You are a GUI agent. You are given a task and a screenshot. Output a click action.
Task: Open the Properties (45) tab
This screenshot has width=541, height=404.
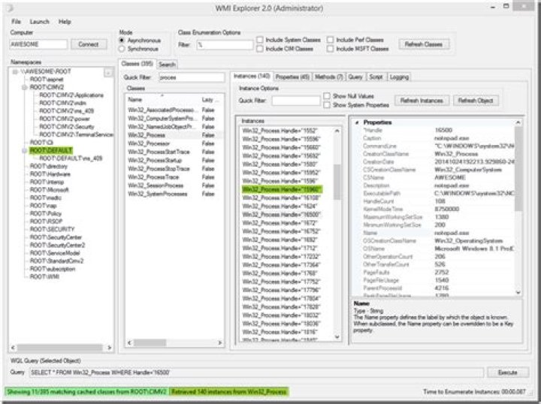292,77
